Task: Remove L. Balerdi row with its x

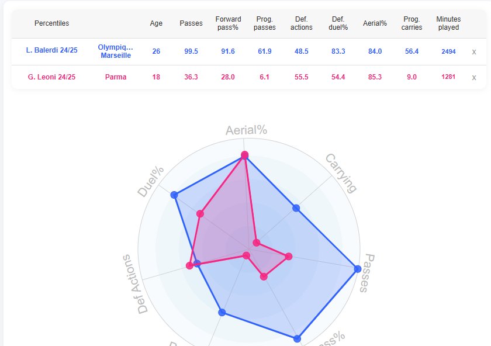Action: coord(474,52)
